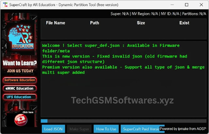Maximize the SuperCraft window
The image size is (209, 134).
(186, 5)
